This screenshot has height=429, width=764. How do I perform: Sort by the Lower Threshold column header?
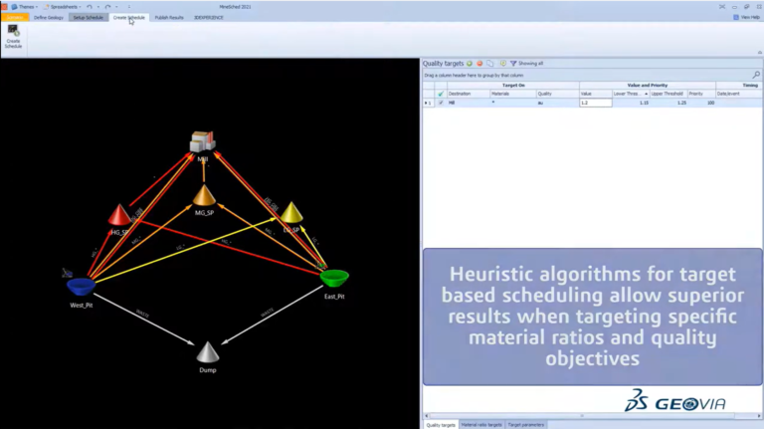coord(631,94)
